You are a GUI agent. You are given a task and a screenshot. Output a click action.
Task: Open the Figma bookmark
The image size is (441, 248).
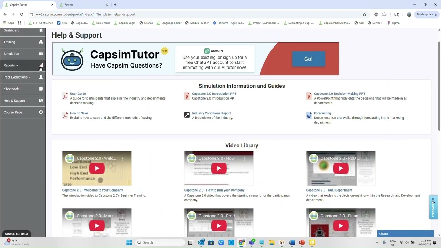pyautogui.click(x=393, y=23)
